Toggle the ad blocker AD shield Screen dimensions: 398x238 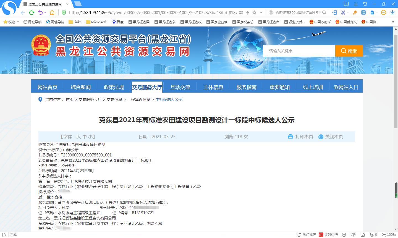click(x=371, y=235)
